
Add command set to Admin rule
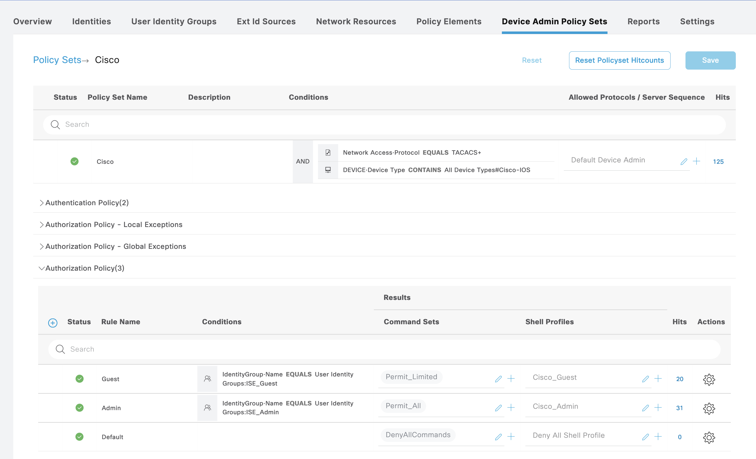(x=511, y=408)
